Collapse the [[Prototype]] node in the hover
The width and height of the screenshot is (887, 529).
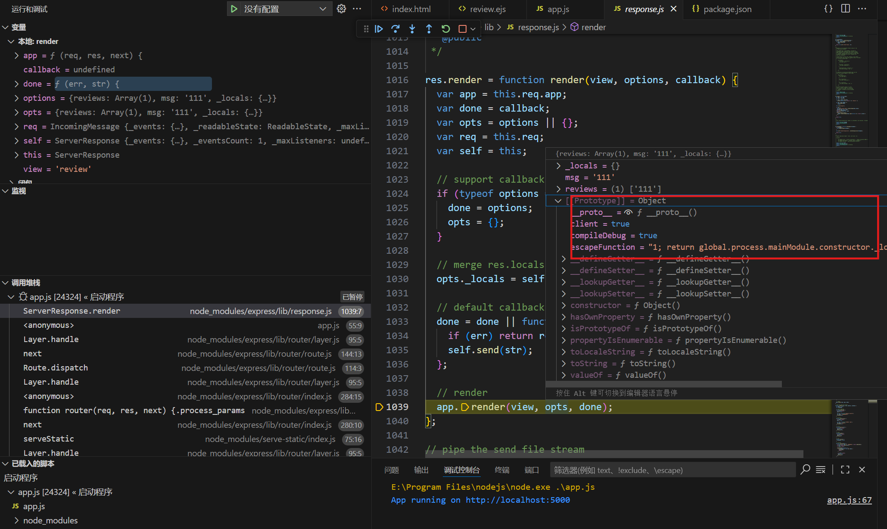pyautogui.click(x=558, y=201)
